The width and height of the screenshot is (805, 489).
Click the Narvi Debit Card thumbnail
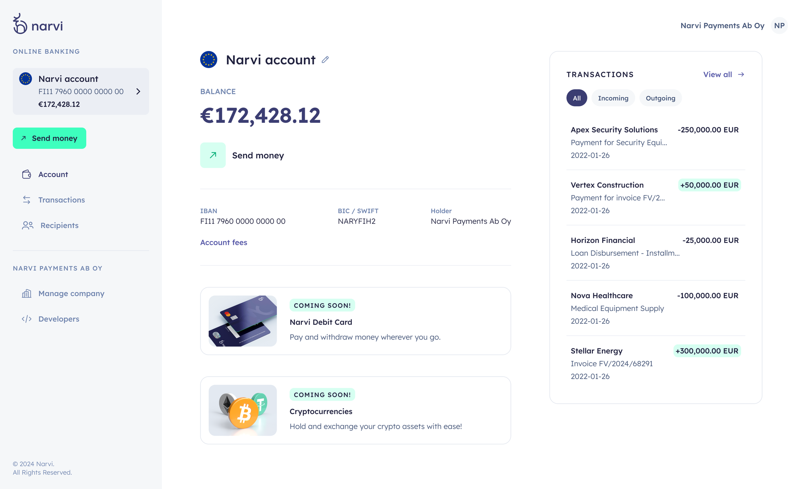[x=243, y=321]
